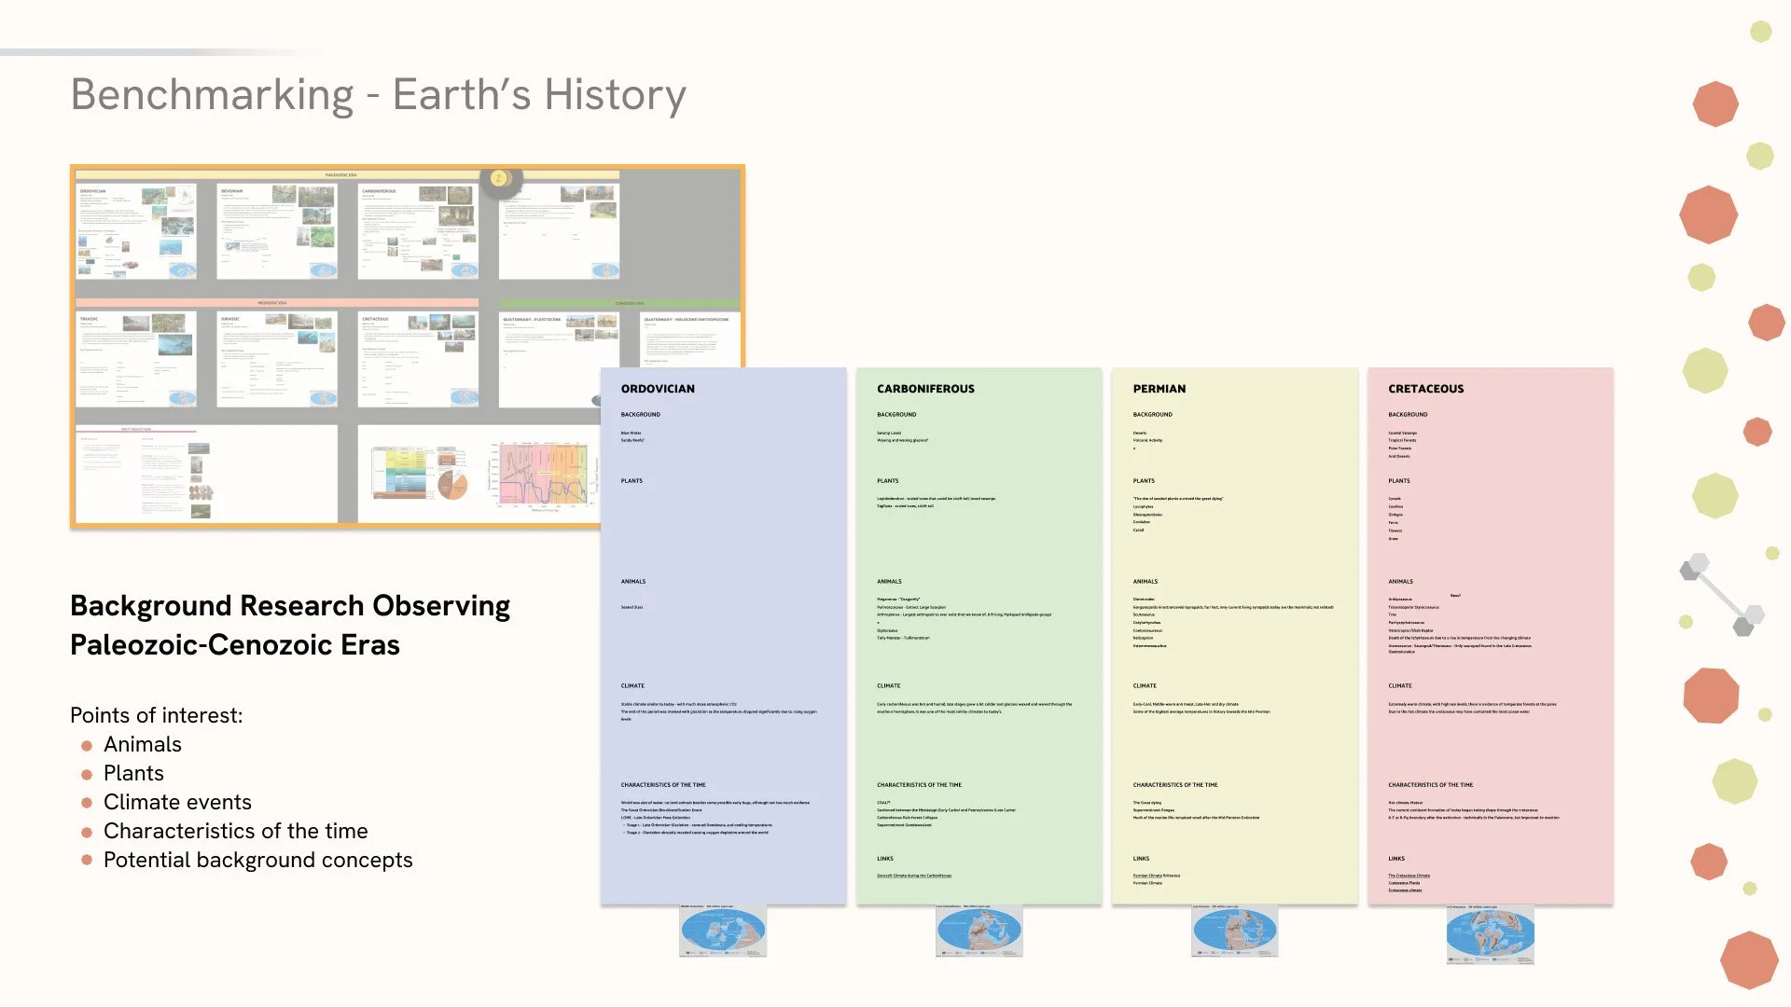The width and height of the screenshot is (1791, 1007).
Task: Open The Cretaceous Climate link
Action: (x=1409, y=876)
